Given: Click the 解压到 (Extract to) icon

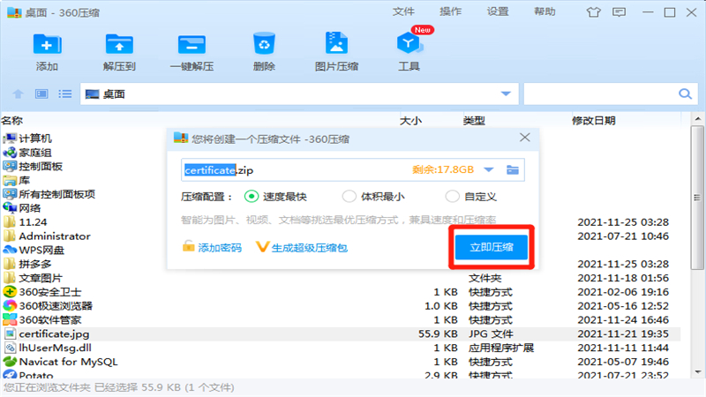Looking at the screenshot, I should coord(119,45).
